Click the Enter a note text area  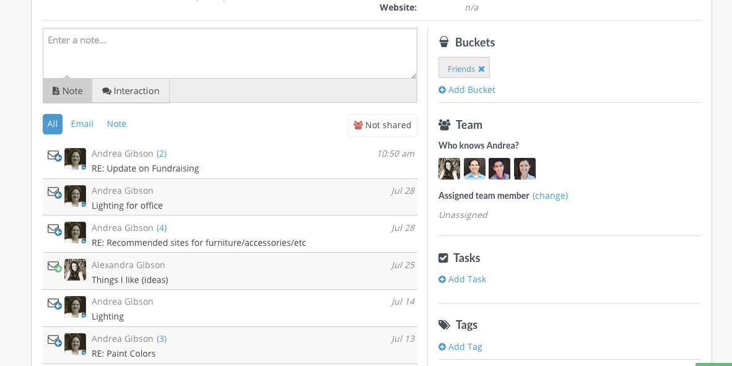click(230, 53)
